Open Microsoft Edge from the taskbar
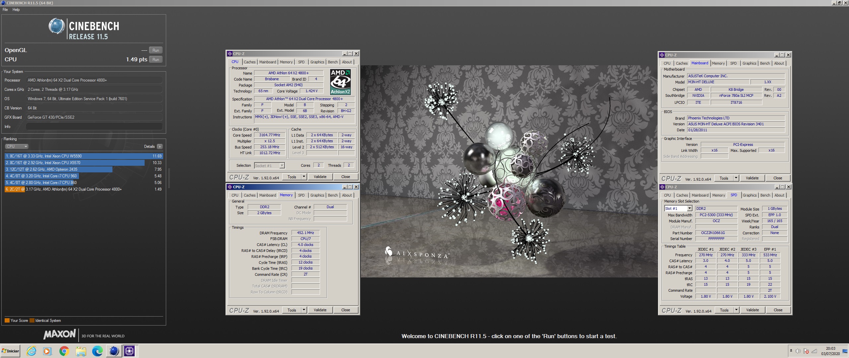 point(97,351)
